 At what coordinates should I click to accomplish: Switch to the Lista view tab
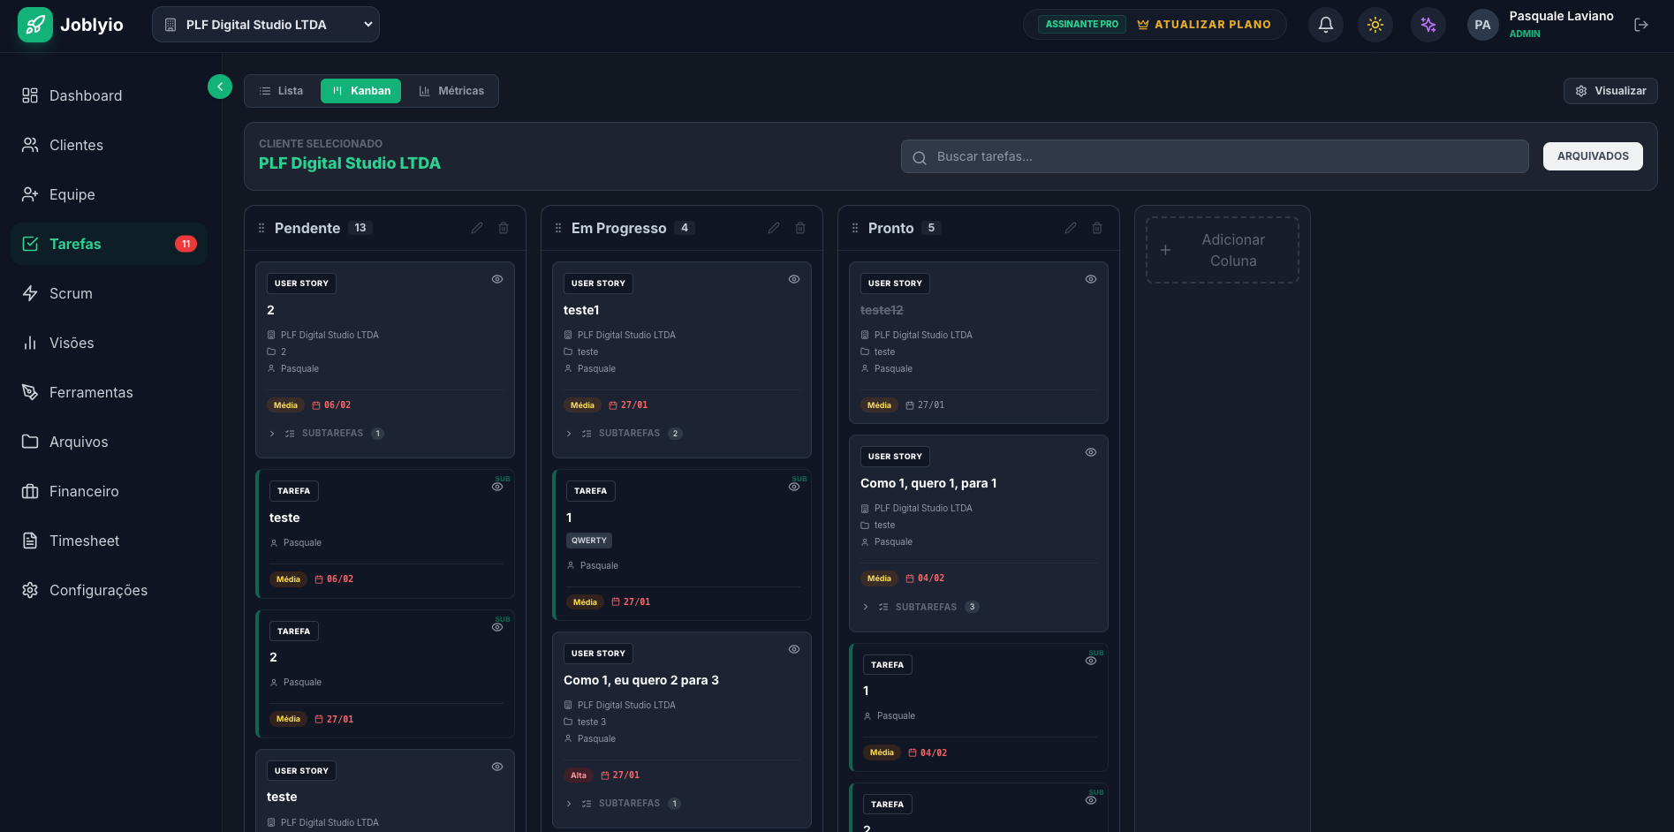tap(281, 91)
